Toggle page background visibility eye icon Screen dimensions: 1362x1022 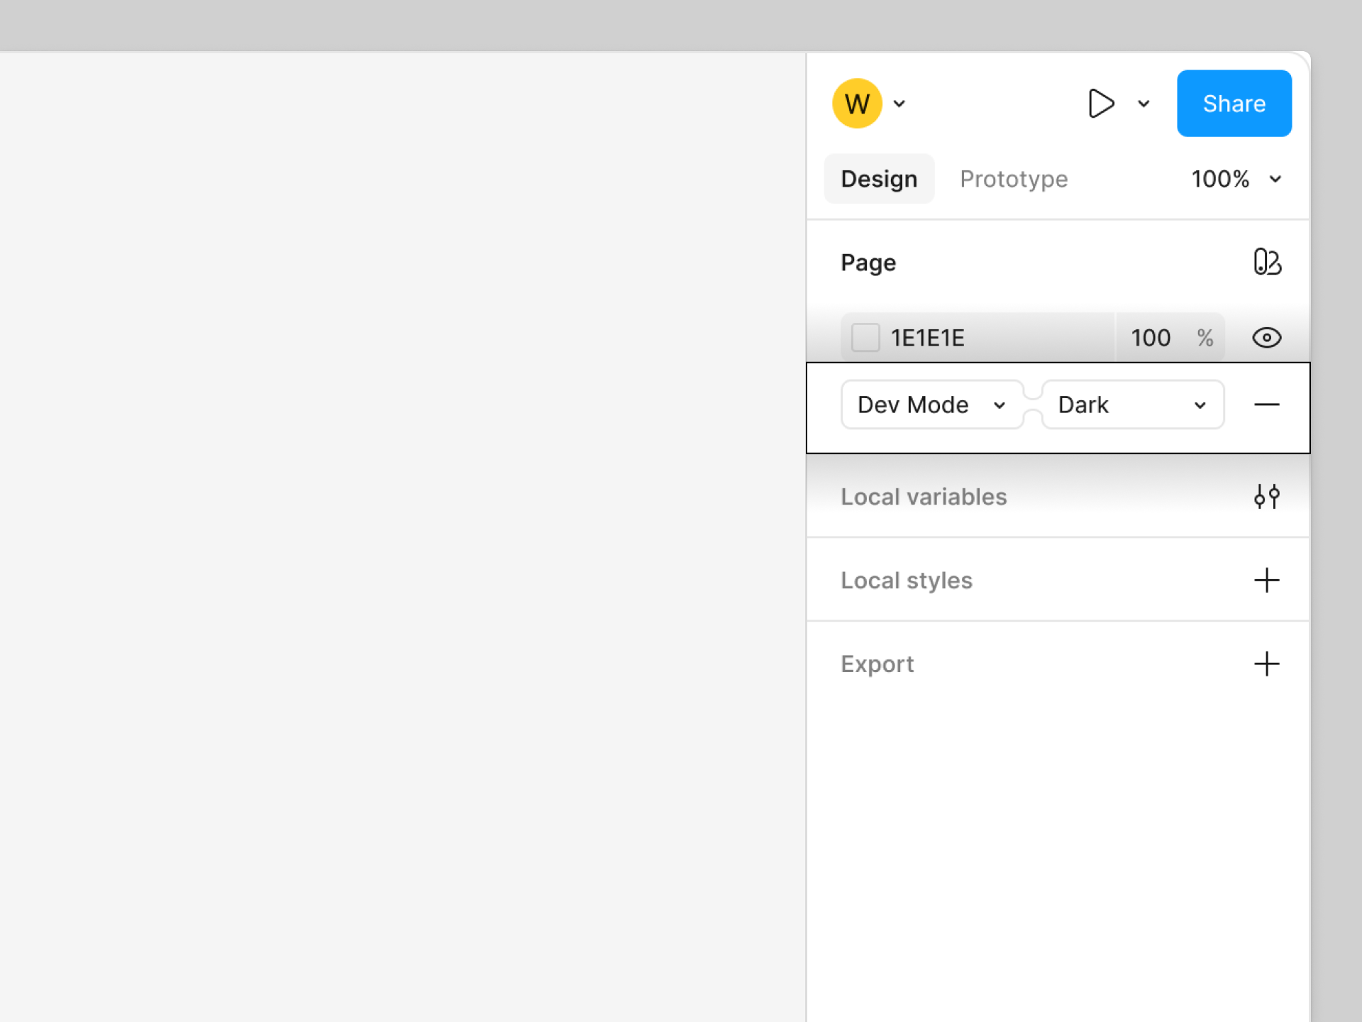click(1266, 338)
